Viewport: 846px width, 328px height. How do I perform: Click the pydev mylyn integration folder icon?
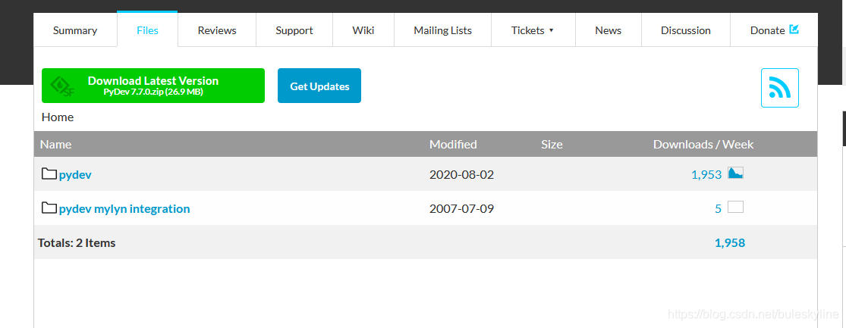[49, 208]
